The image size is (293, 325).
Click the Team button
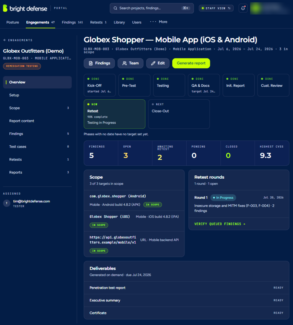tap(130, 63)
